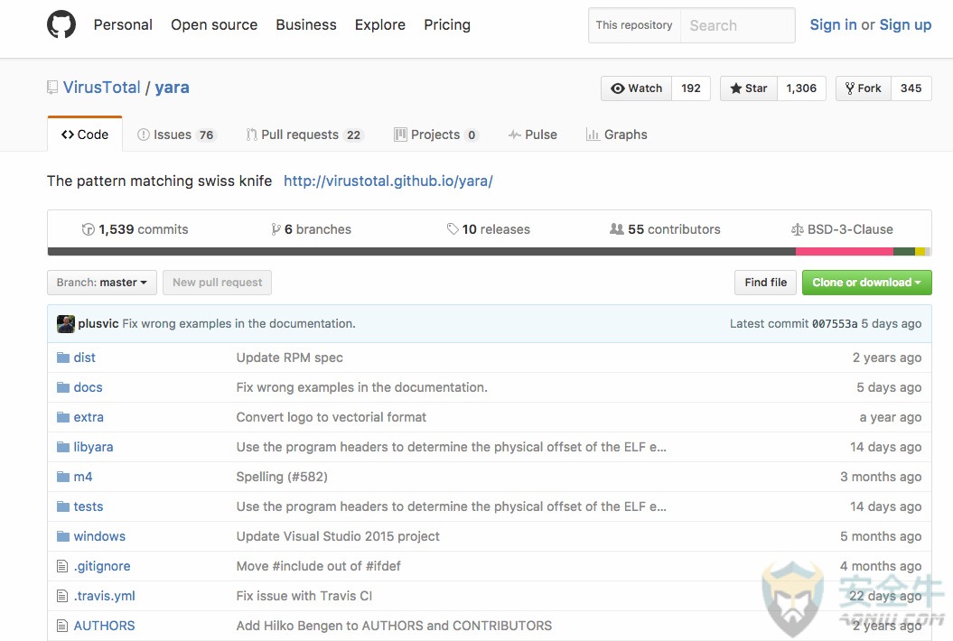Viewport: 953px width, 641px height.
Task: Focus the Search input field
Action: 737,25
